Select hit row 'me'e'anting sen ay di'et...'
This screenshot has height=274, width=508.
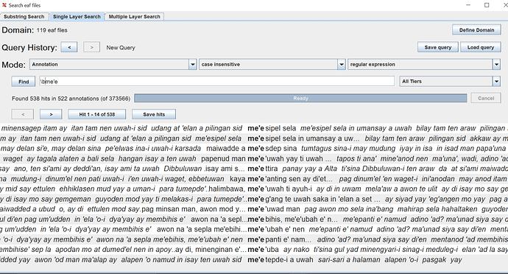point(254,179)
